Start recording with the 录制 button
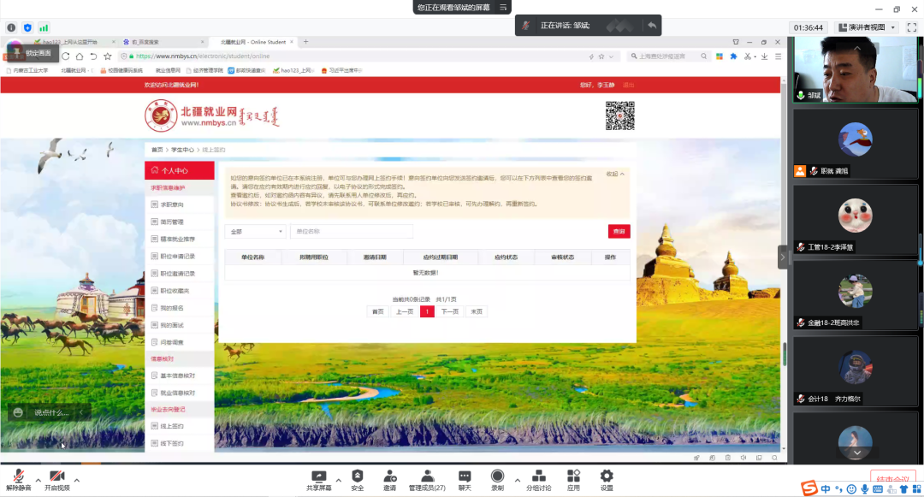The width and height of the screenshot is (924, 497). coord(497,478)
